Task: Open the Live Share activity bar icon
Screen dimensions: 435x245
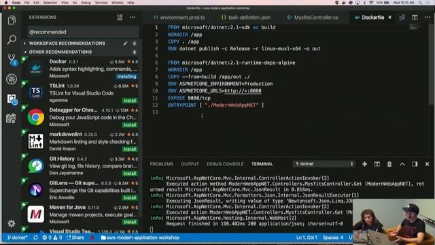Action: 11,118
